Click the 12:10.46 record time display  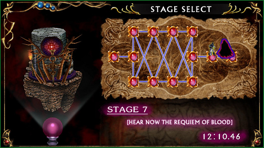tap(221, 136)
